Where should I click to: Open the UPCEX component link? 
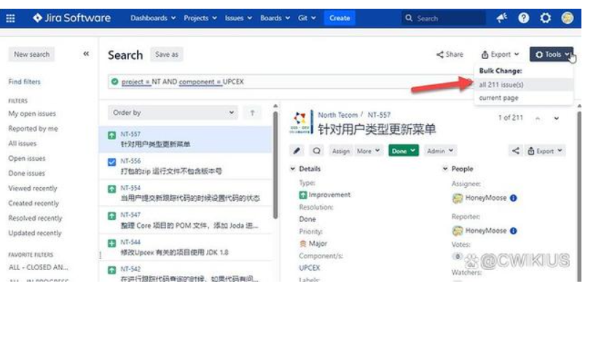(x=310, y=268)
